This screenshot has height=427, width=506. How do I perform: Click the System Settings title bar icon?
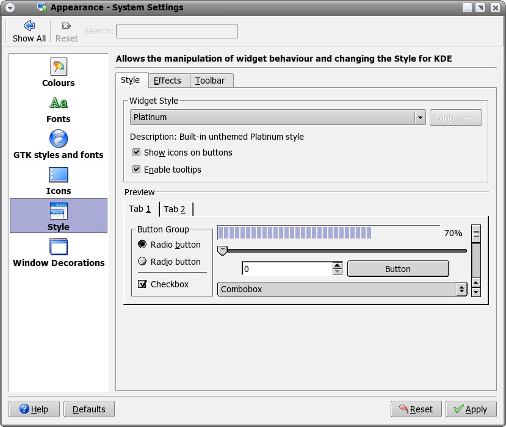(42, 7)
